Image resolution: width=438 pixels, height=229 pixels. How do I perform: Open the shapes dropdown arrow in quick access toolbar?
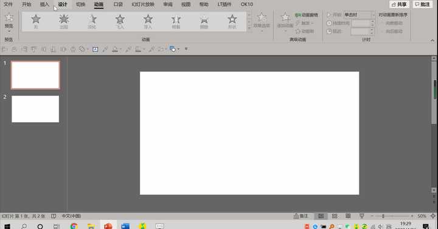(x=178, y=49)
